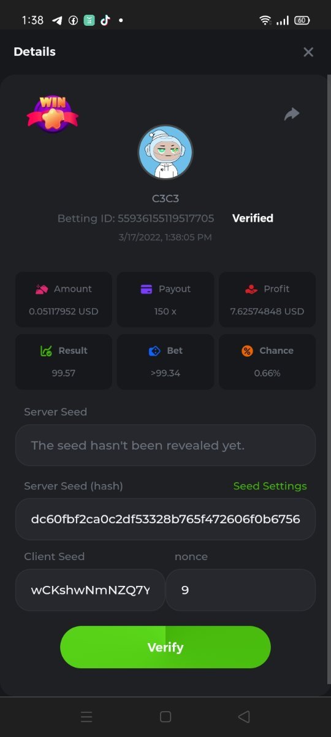This screenshot has height=737, width=331.
Task: Tap the orange Chance percent icon
Action: point(247,351)
